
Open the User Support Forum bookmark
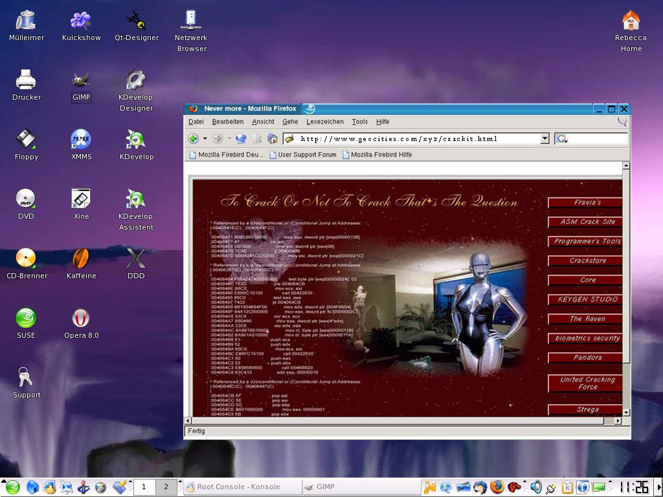click(x=303, y=155)
